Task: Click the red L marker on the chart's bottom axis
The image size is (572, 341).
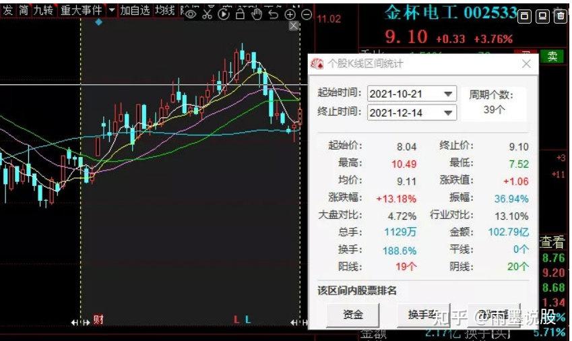Action: (236, 319)
